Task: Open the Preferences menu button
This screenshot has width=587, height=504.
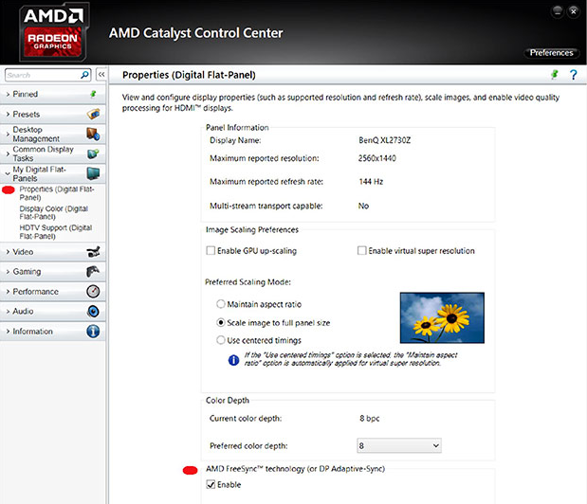Action: pyautogui.click(x=551, y=53)
